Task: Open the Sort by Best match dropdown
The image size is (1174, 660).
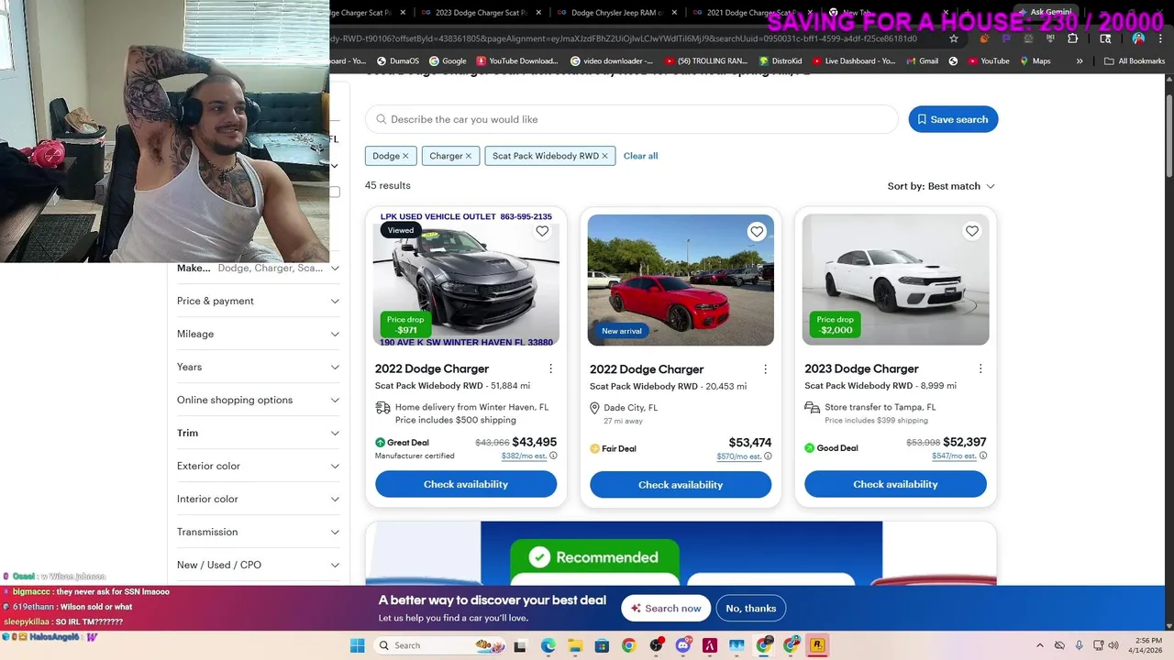Action: coord(941,186)
